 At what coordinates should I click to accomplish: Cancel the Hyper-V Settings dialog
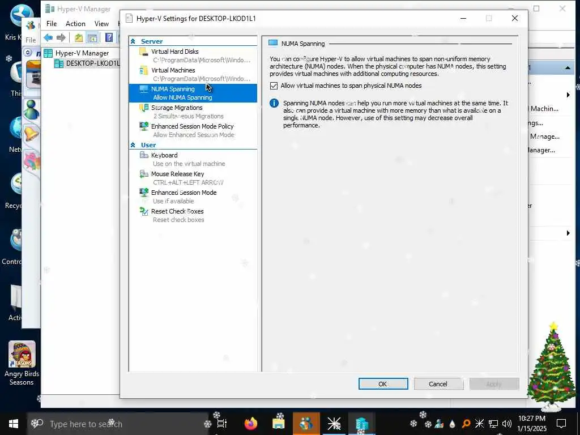438,384
